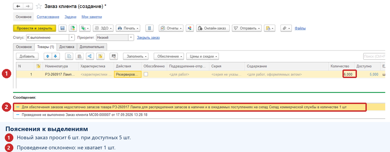Switch to the Дополнительно tab
390x152 pixels.
tap(92, 47)
